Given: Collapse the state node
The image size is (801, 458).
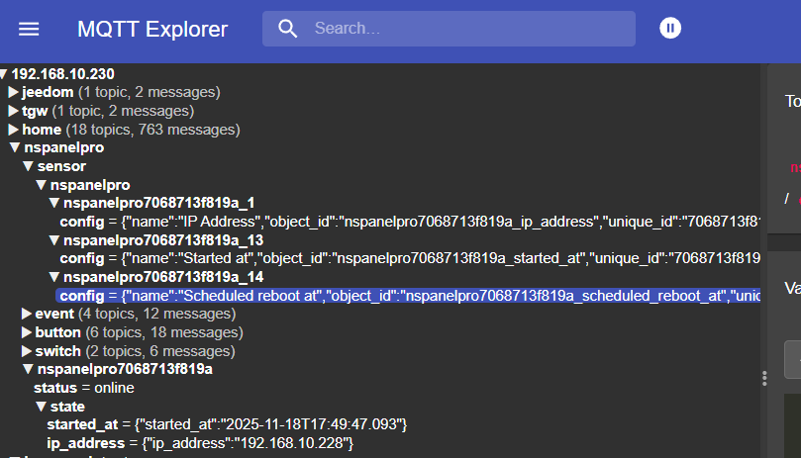Looking at the screenshot, I should coord(41,407).
